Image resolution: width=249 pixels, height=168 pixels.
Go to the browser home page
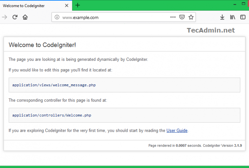click(25, 17)
